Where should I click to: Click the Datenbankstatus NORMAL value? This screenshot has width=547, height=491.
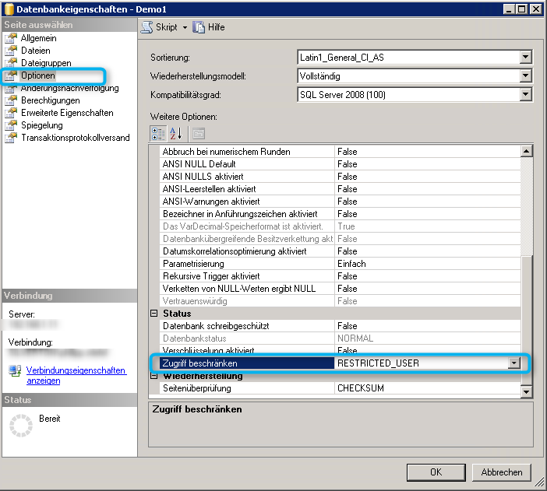coord(355,338)
